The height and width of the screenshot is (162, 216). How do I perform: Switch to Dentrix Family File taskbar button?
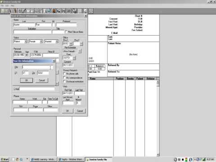99,159
